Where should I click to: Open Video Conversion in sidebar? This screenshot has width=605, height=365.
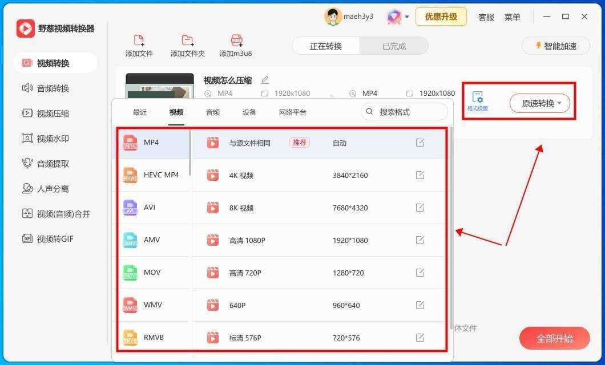coord(55,63)
